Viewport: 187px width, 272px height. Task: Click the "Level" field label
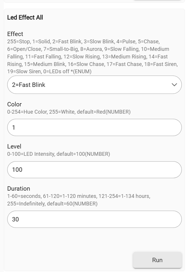(14, 146)
